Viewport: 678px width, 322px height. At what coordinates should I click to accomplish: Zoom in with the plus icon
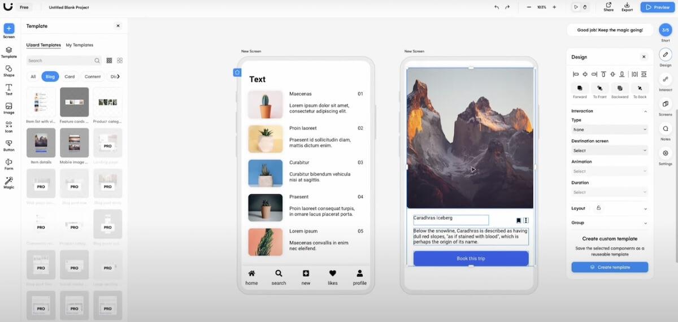(x=554, y=7)
